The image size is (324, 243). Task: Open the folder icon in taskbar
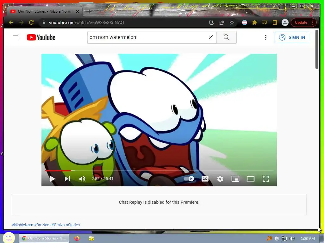click(x=91, y=238)
